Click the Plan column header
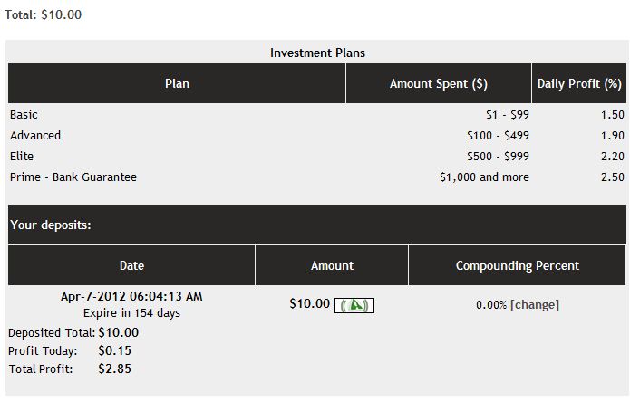The height and width of the screenshot is (402, 630). 177,84
